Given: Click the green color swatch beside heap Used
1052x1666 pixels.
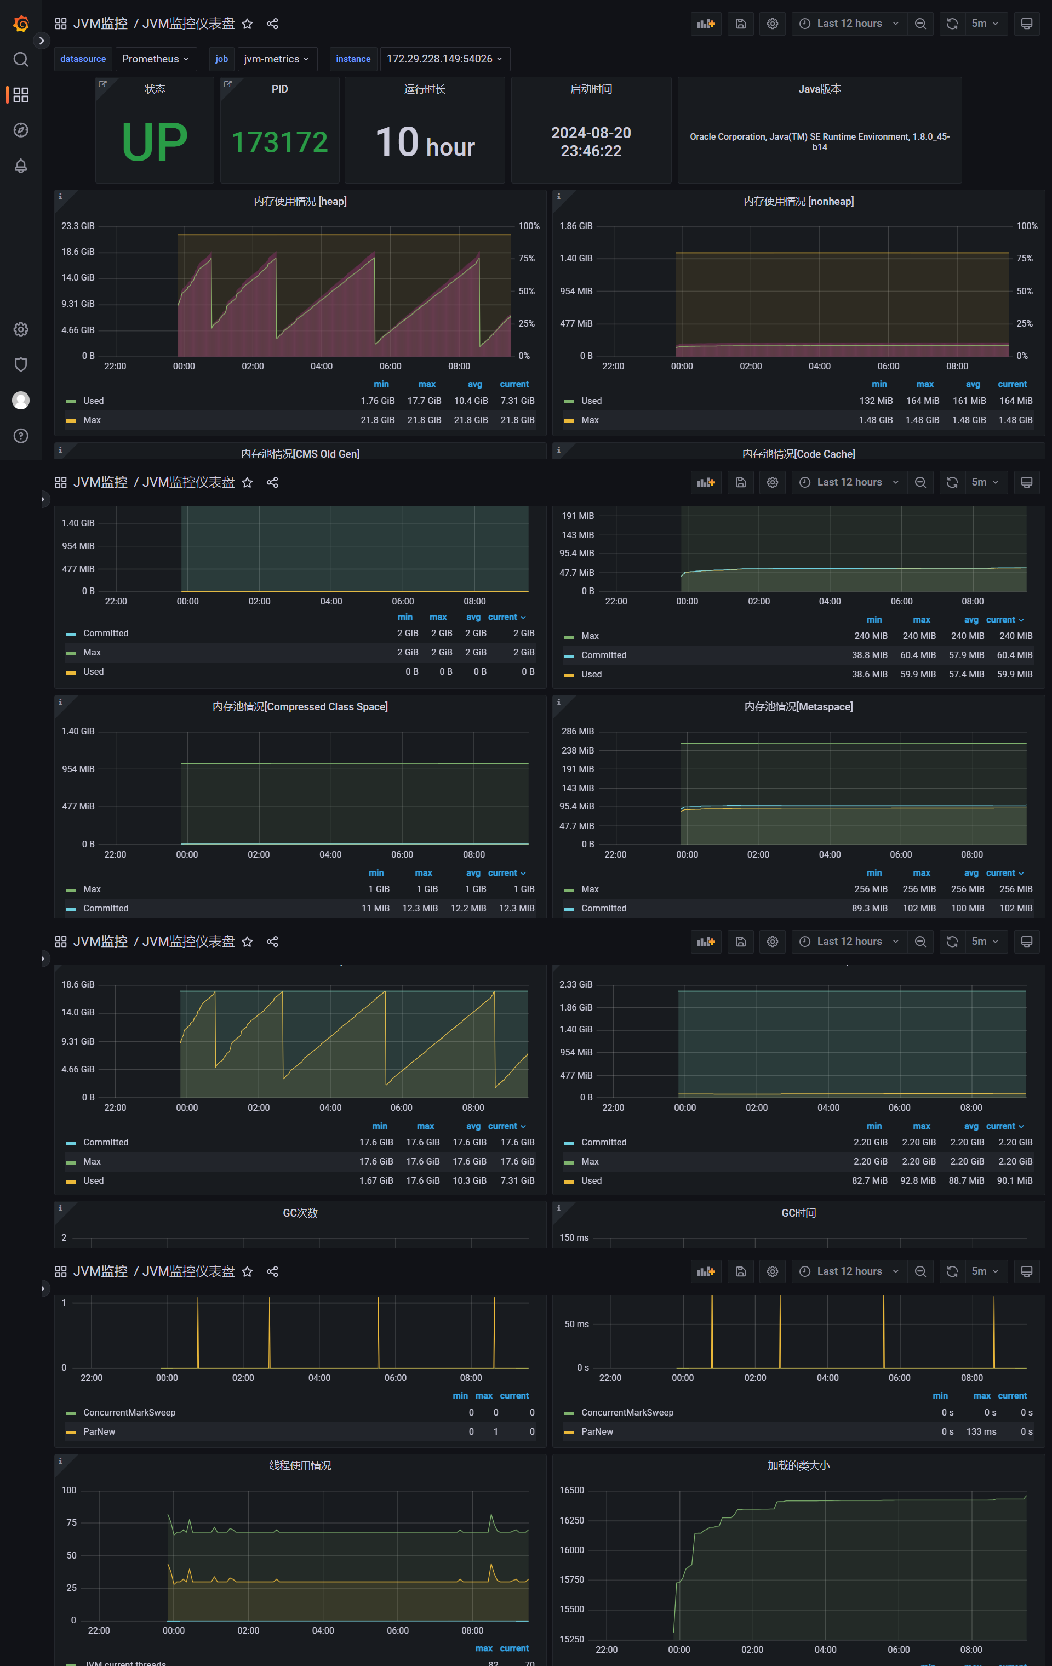Looking at the screenshot, I should point(71,401).
